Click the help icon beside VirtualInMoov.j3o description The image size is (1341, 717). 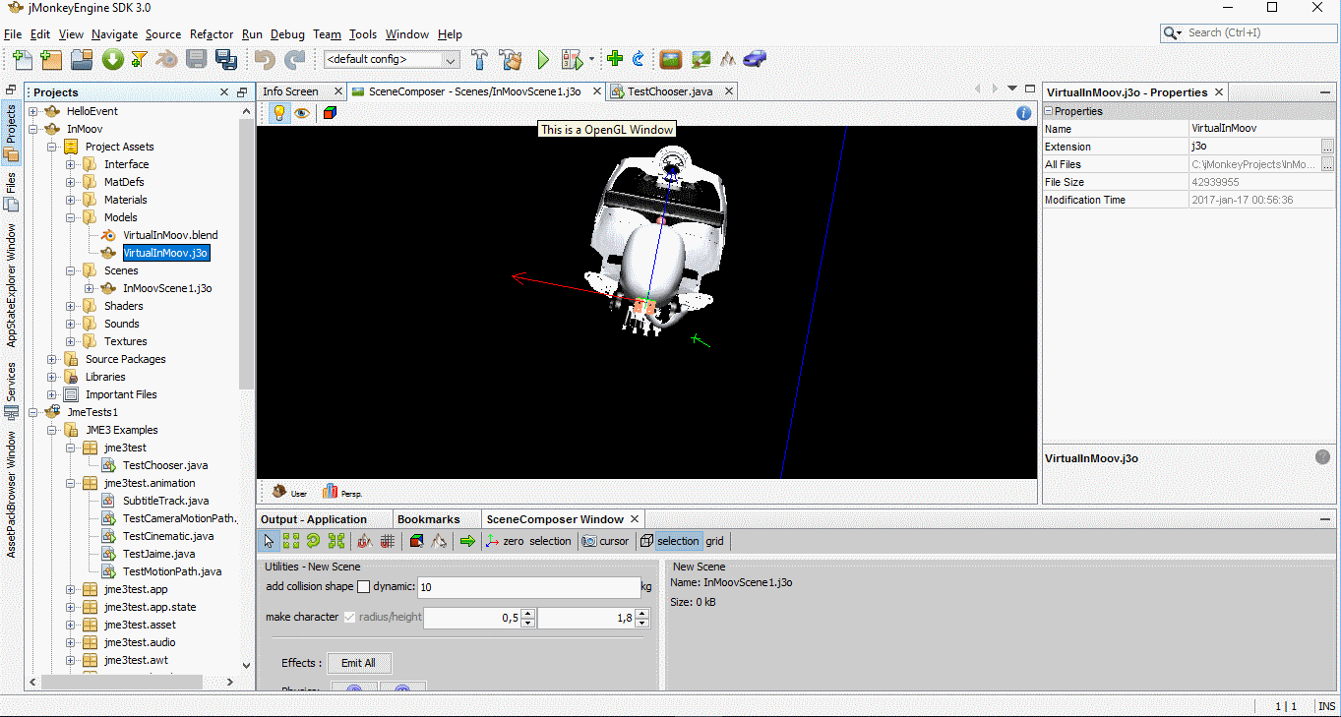tap(1322, 457)
